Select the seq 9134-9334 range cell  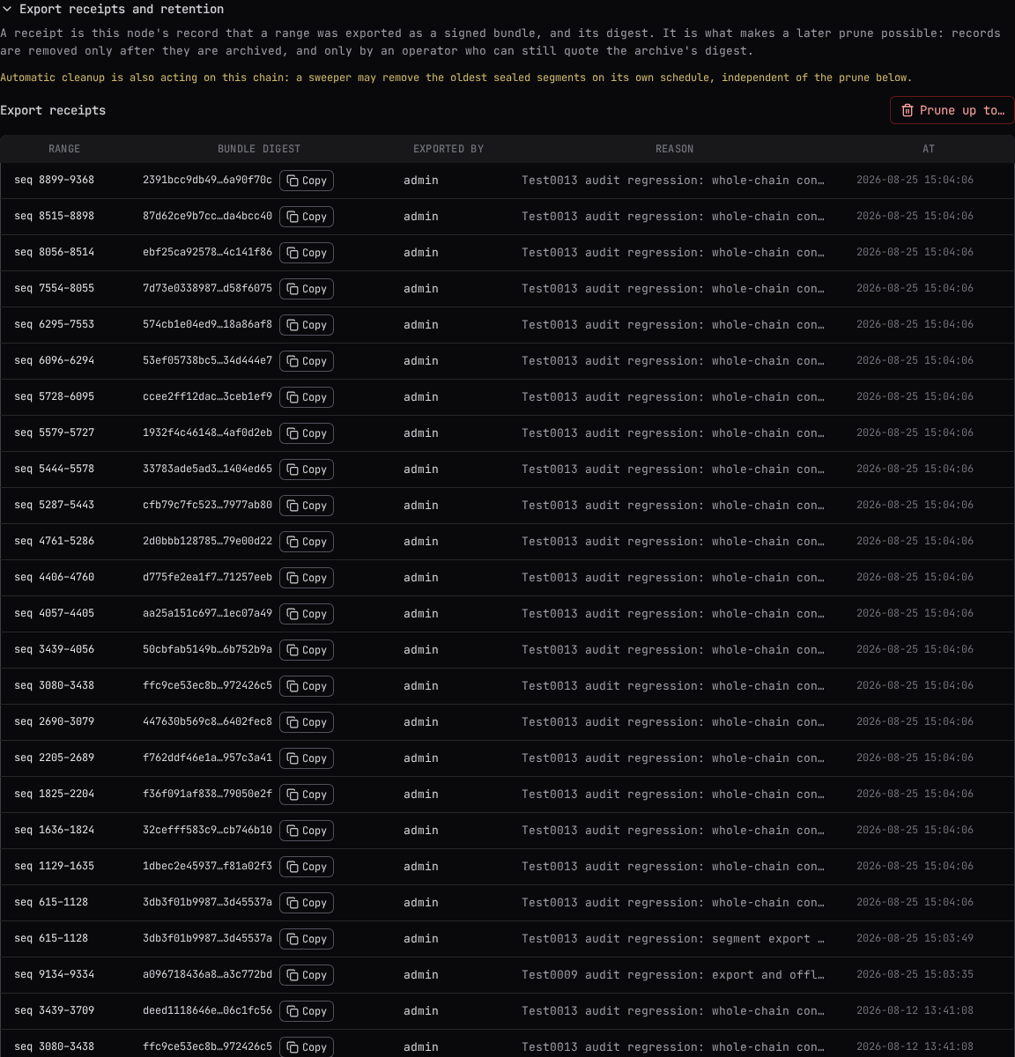pyautogui.click(x=54, y=974)
